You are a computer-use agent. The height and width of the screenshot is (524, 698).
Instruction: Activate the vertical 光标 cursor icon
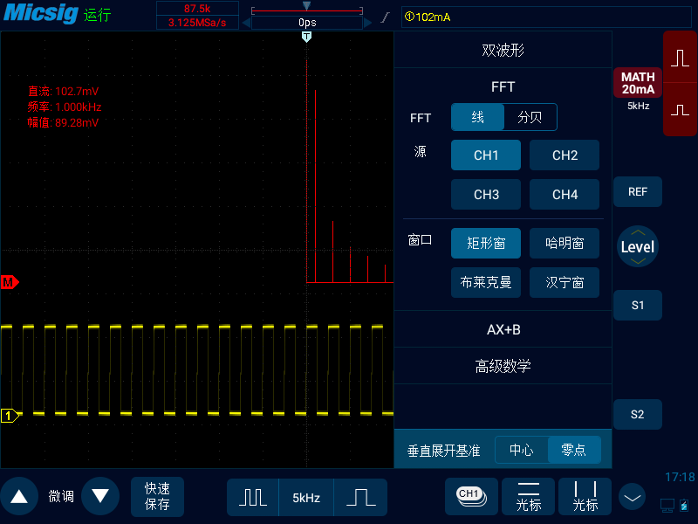click(x=585, y=496)
